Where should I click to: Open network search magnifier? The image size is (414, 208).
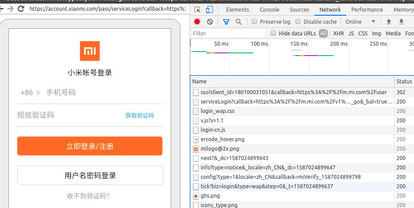point(239,22)
